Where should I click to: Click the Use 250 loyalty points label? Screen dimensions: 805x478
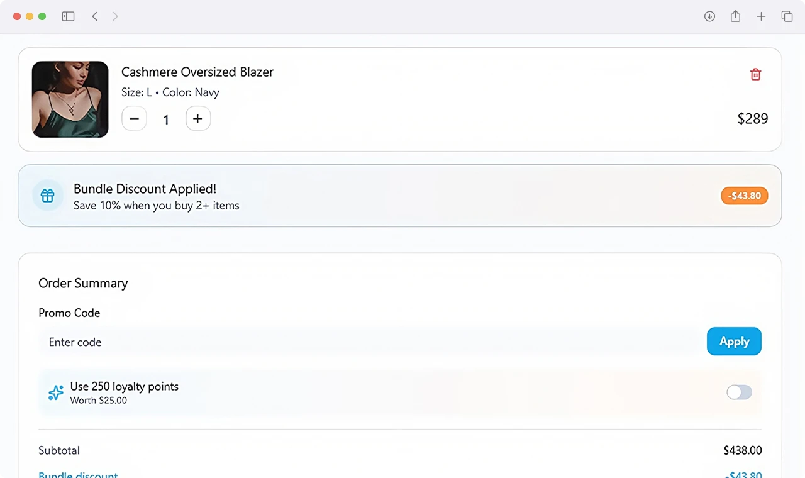pyautogui.click(x=125, y=386)
